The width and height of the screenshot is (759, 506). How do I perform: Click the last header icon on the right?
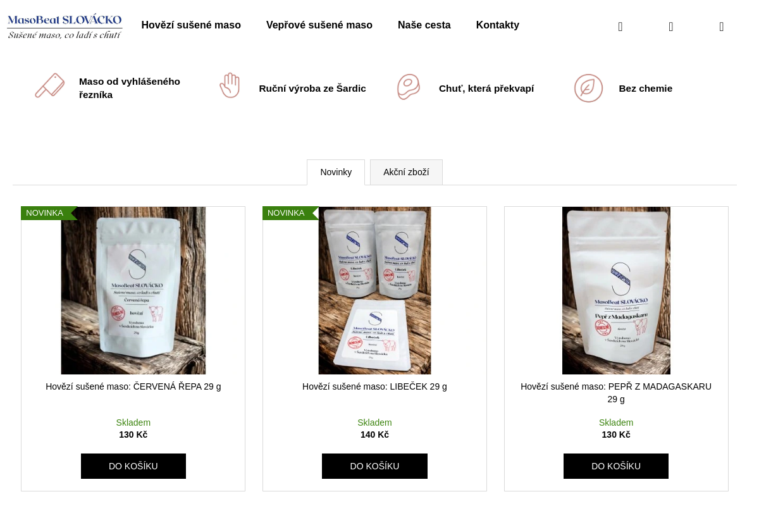click(x=722, y=27)
